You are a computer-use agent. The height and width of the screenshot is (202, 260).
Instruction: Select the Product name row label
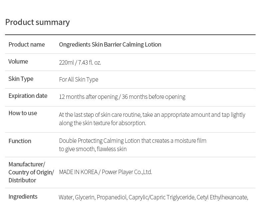tap(26, 45)
